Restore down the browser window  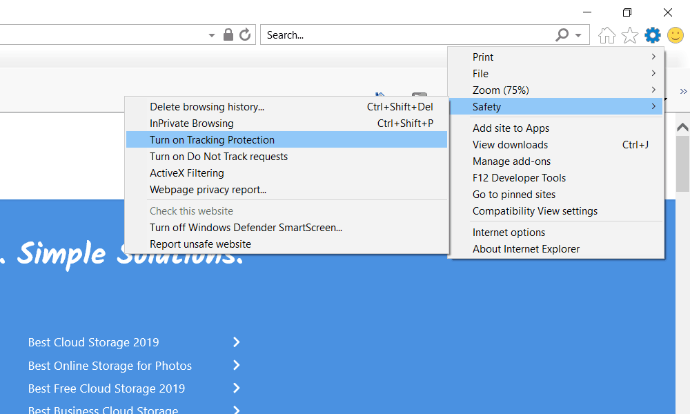pyautogui.click(x=627, y=12)
